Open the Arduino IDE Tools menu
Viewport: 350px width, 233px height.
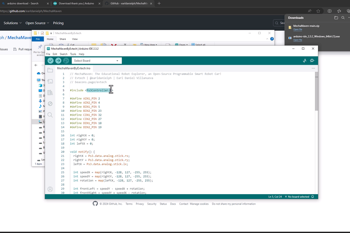[73, 54]
